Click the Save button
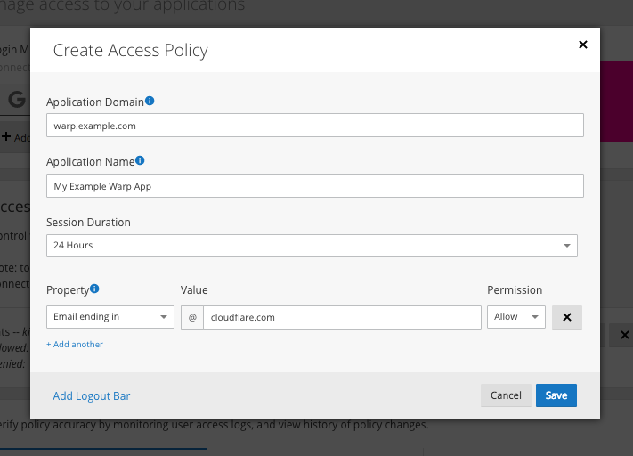The height and width of the screenshot is (456, 633). pos(556,395)
